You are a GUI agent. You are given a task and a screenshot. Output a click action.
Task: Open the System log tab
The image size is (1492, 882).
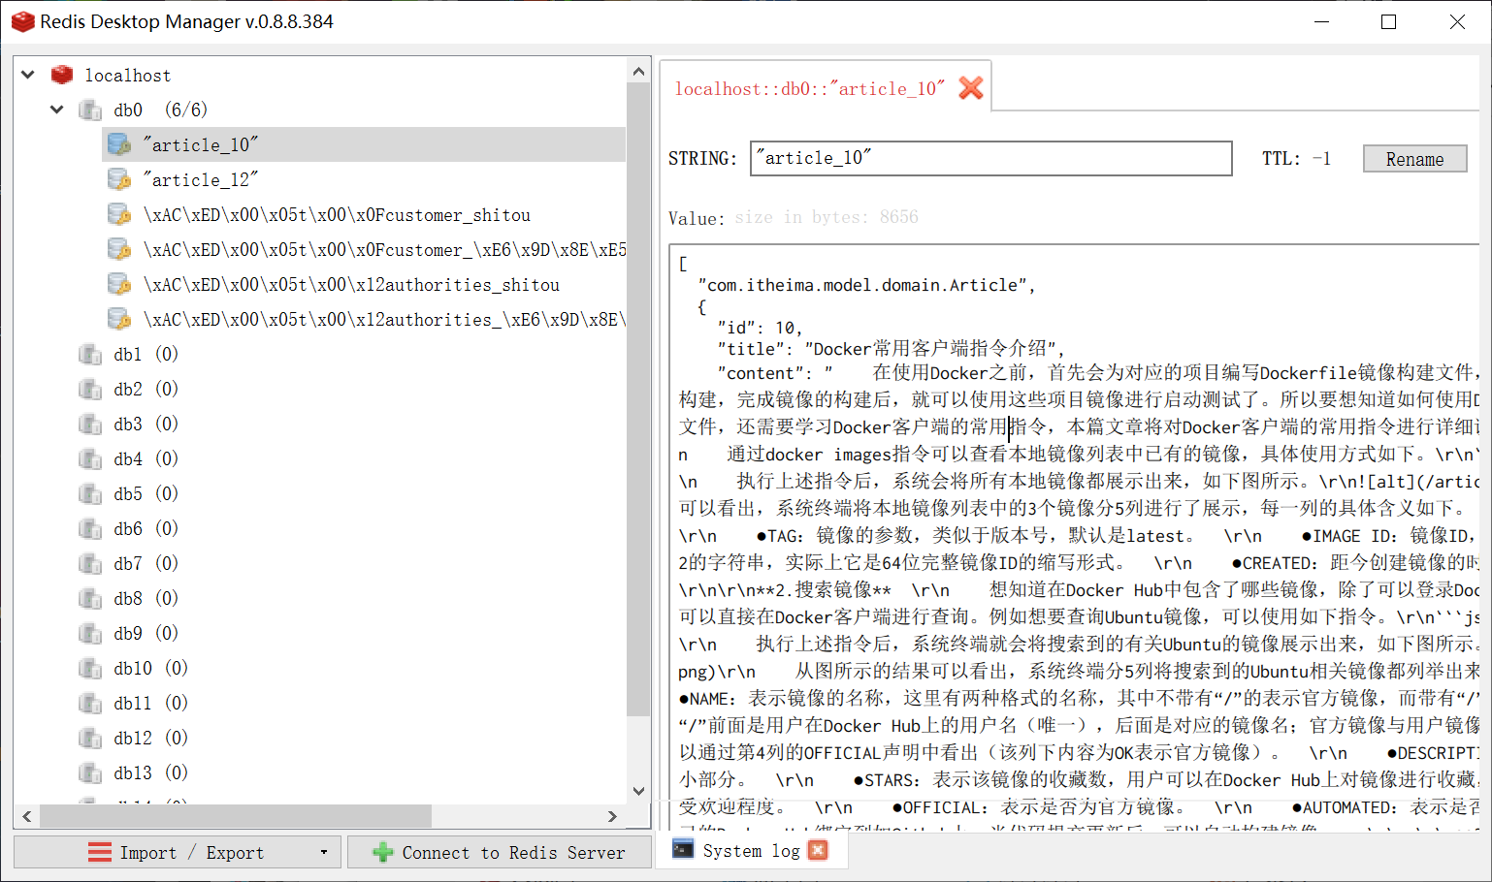point(751,850)
